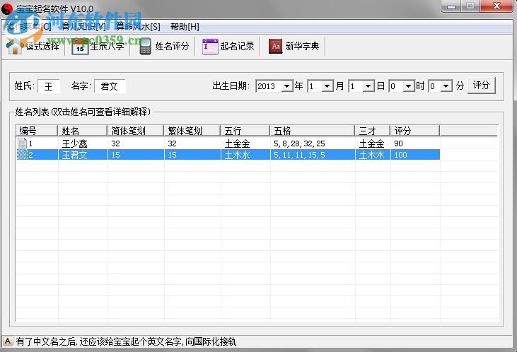Expand the month dropdown before 月
517x352 pixels.
pos(327,86)
